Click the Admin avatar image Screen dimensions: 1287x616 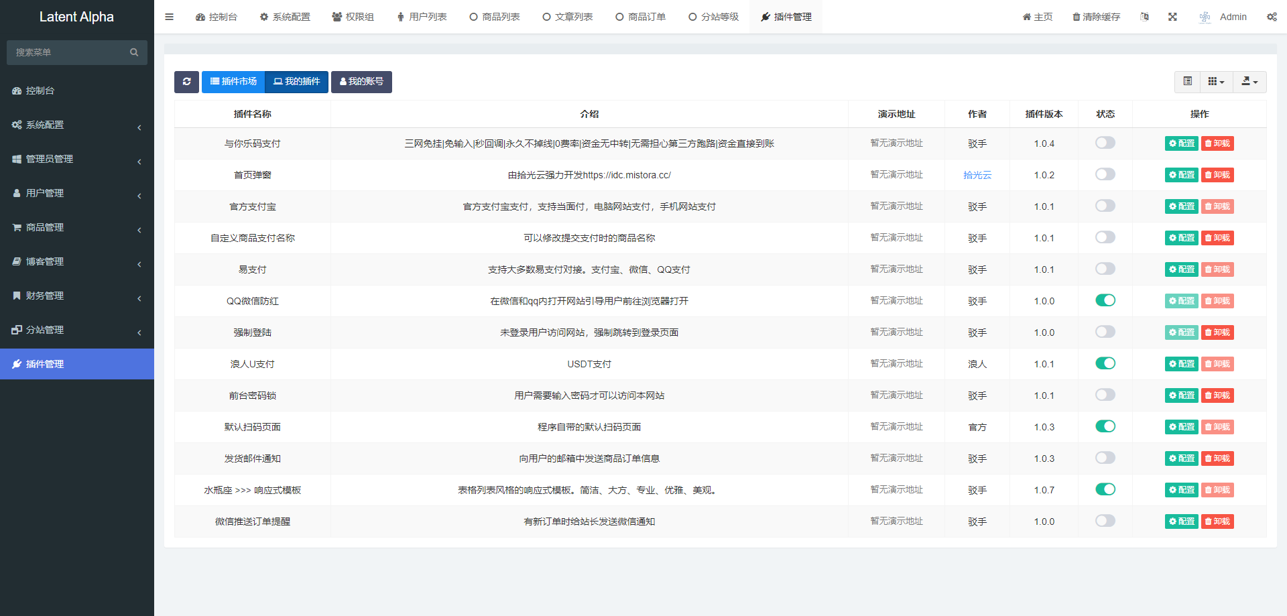[1205, 17]
